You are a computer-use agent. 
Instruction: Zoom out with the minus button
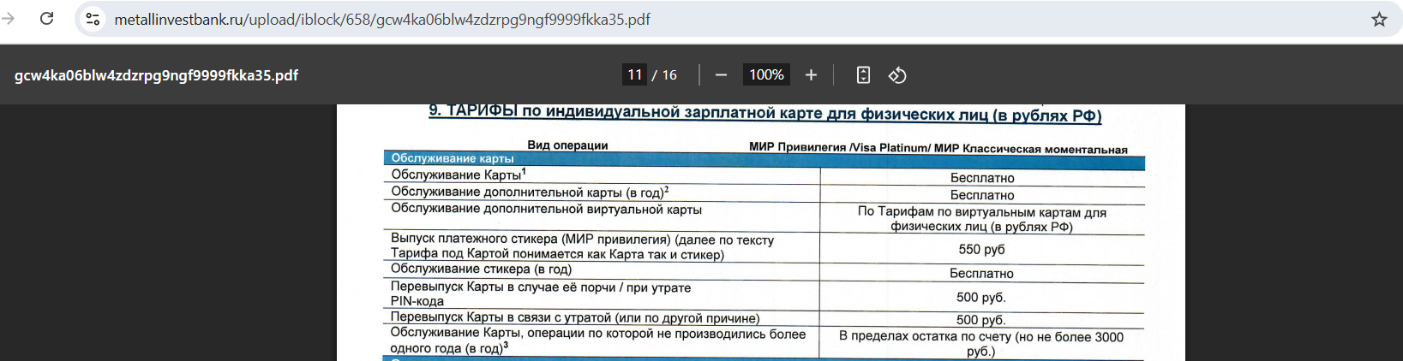click(x=721, y=75)
